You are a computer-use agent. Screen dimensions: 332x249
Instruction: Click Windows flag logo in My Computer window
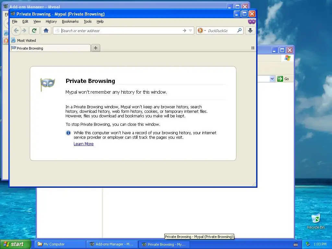287,58
